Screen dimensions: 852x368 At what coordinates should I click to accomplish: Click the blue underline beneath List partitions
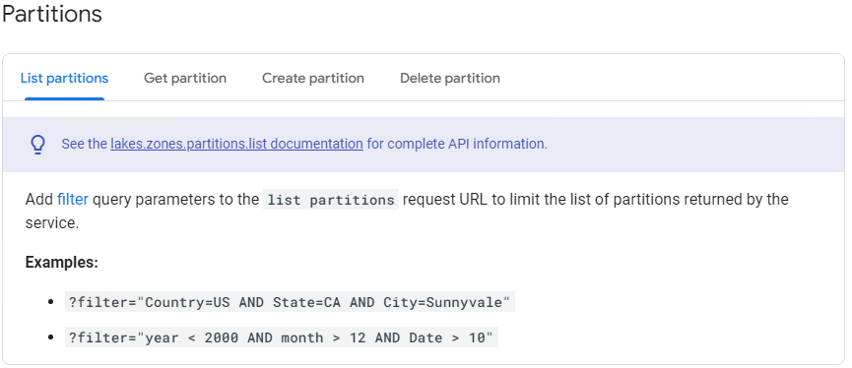(64, 98)
